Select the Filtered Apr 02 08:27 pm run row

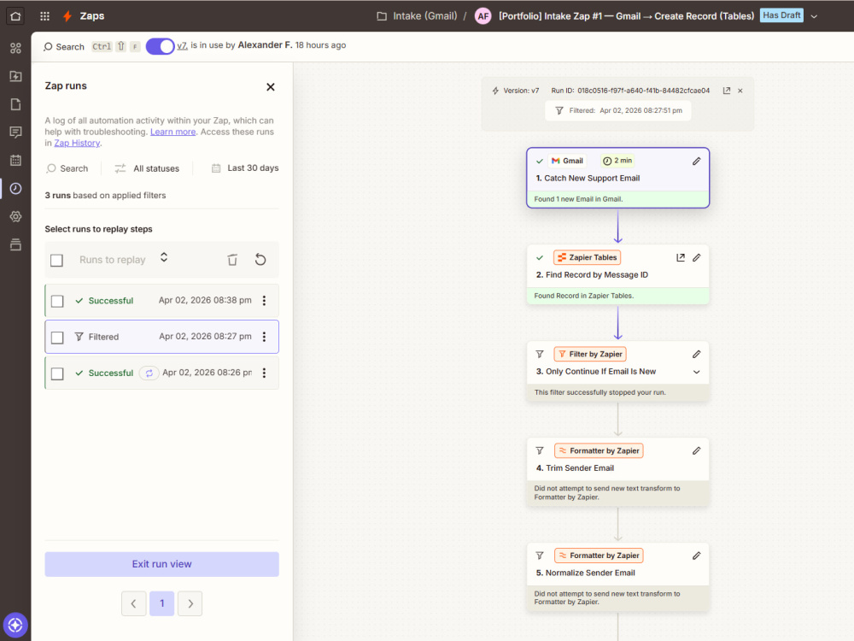161,337
